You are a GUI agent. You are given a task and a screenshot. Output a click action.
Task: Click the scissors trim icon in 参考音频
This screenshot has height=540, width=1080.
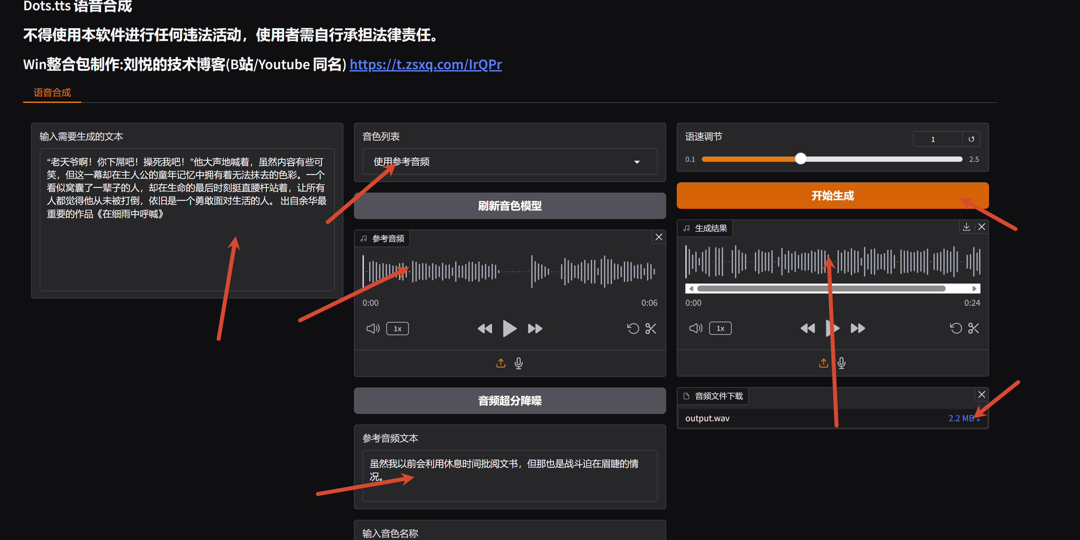pos(650,328)
